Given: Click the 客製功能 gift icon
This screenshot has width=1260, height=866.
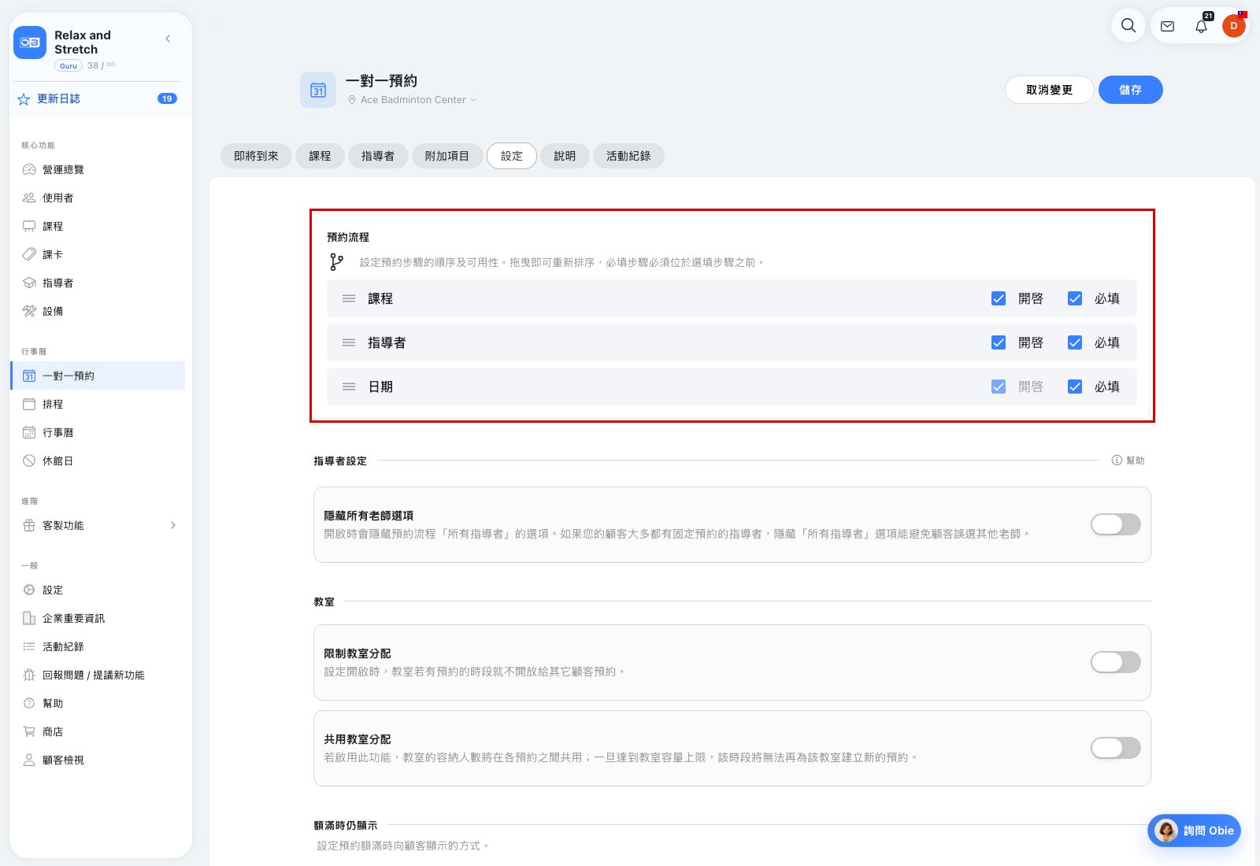Looking at the screenshot, I should (29, 525).
